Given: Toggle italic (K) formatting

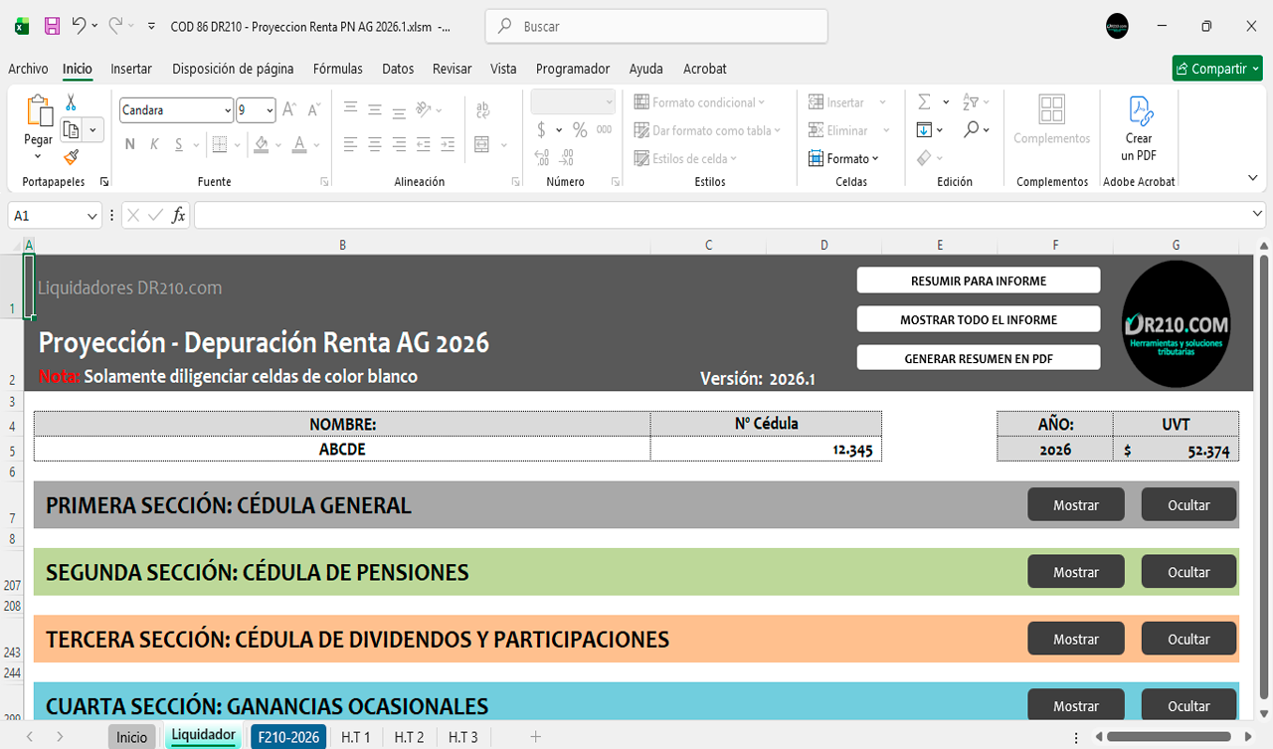Looking at the screenshot, I should (154, 144).
